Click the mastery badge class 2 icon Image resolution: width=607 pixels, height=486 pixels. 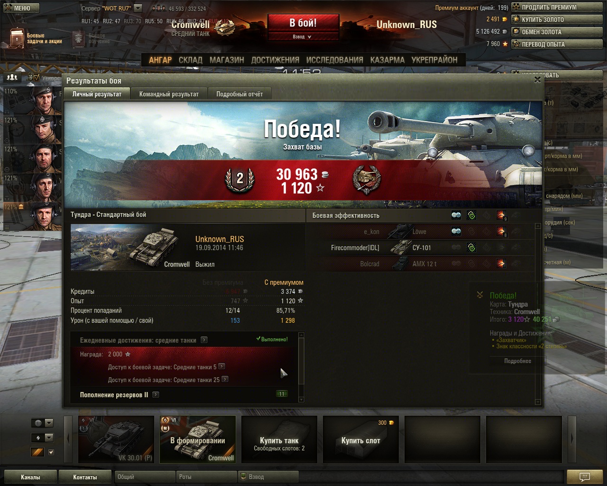click(x=239, y=179)
